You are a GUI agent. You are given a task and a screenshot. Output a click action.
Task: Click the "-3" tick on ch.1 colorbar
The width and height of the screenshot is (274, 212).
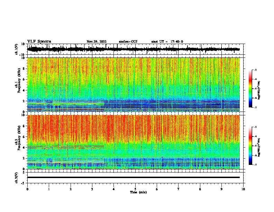[x=255, y=70]
